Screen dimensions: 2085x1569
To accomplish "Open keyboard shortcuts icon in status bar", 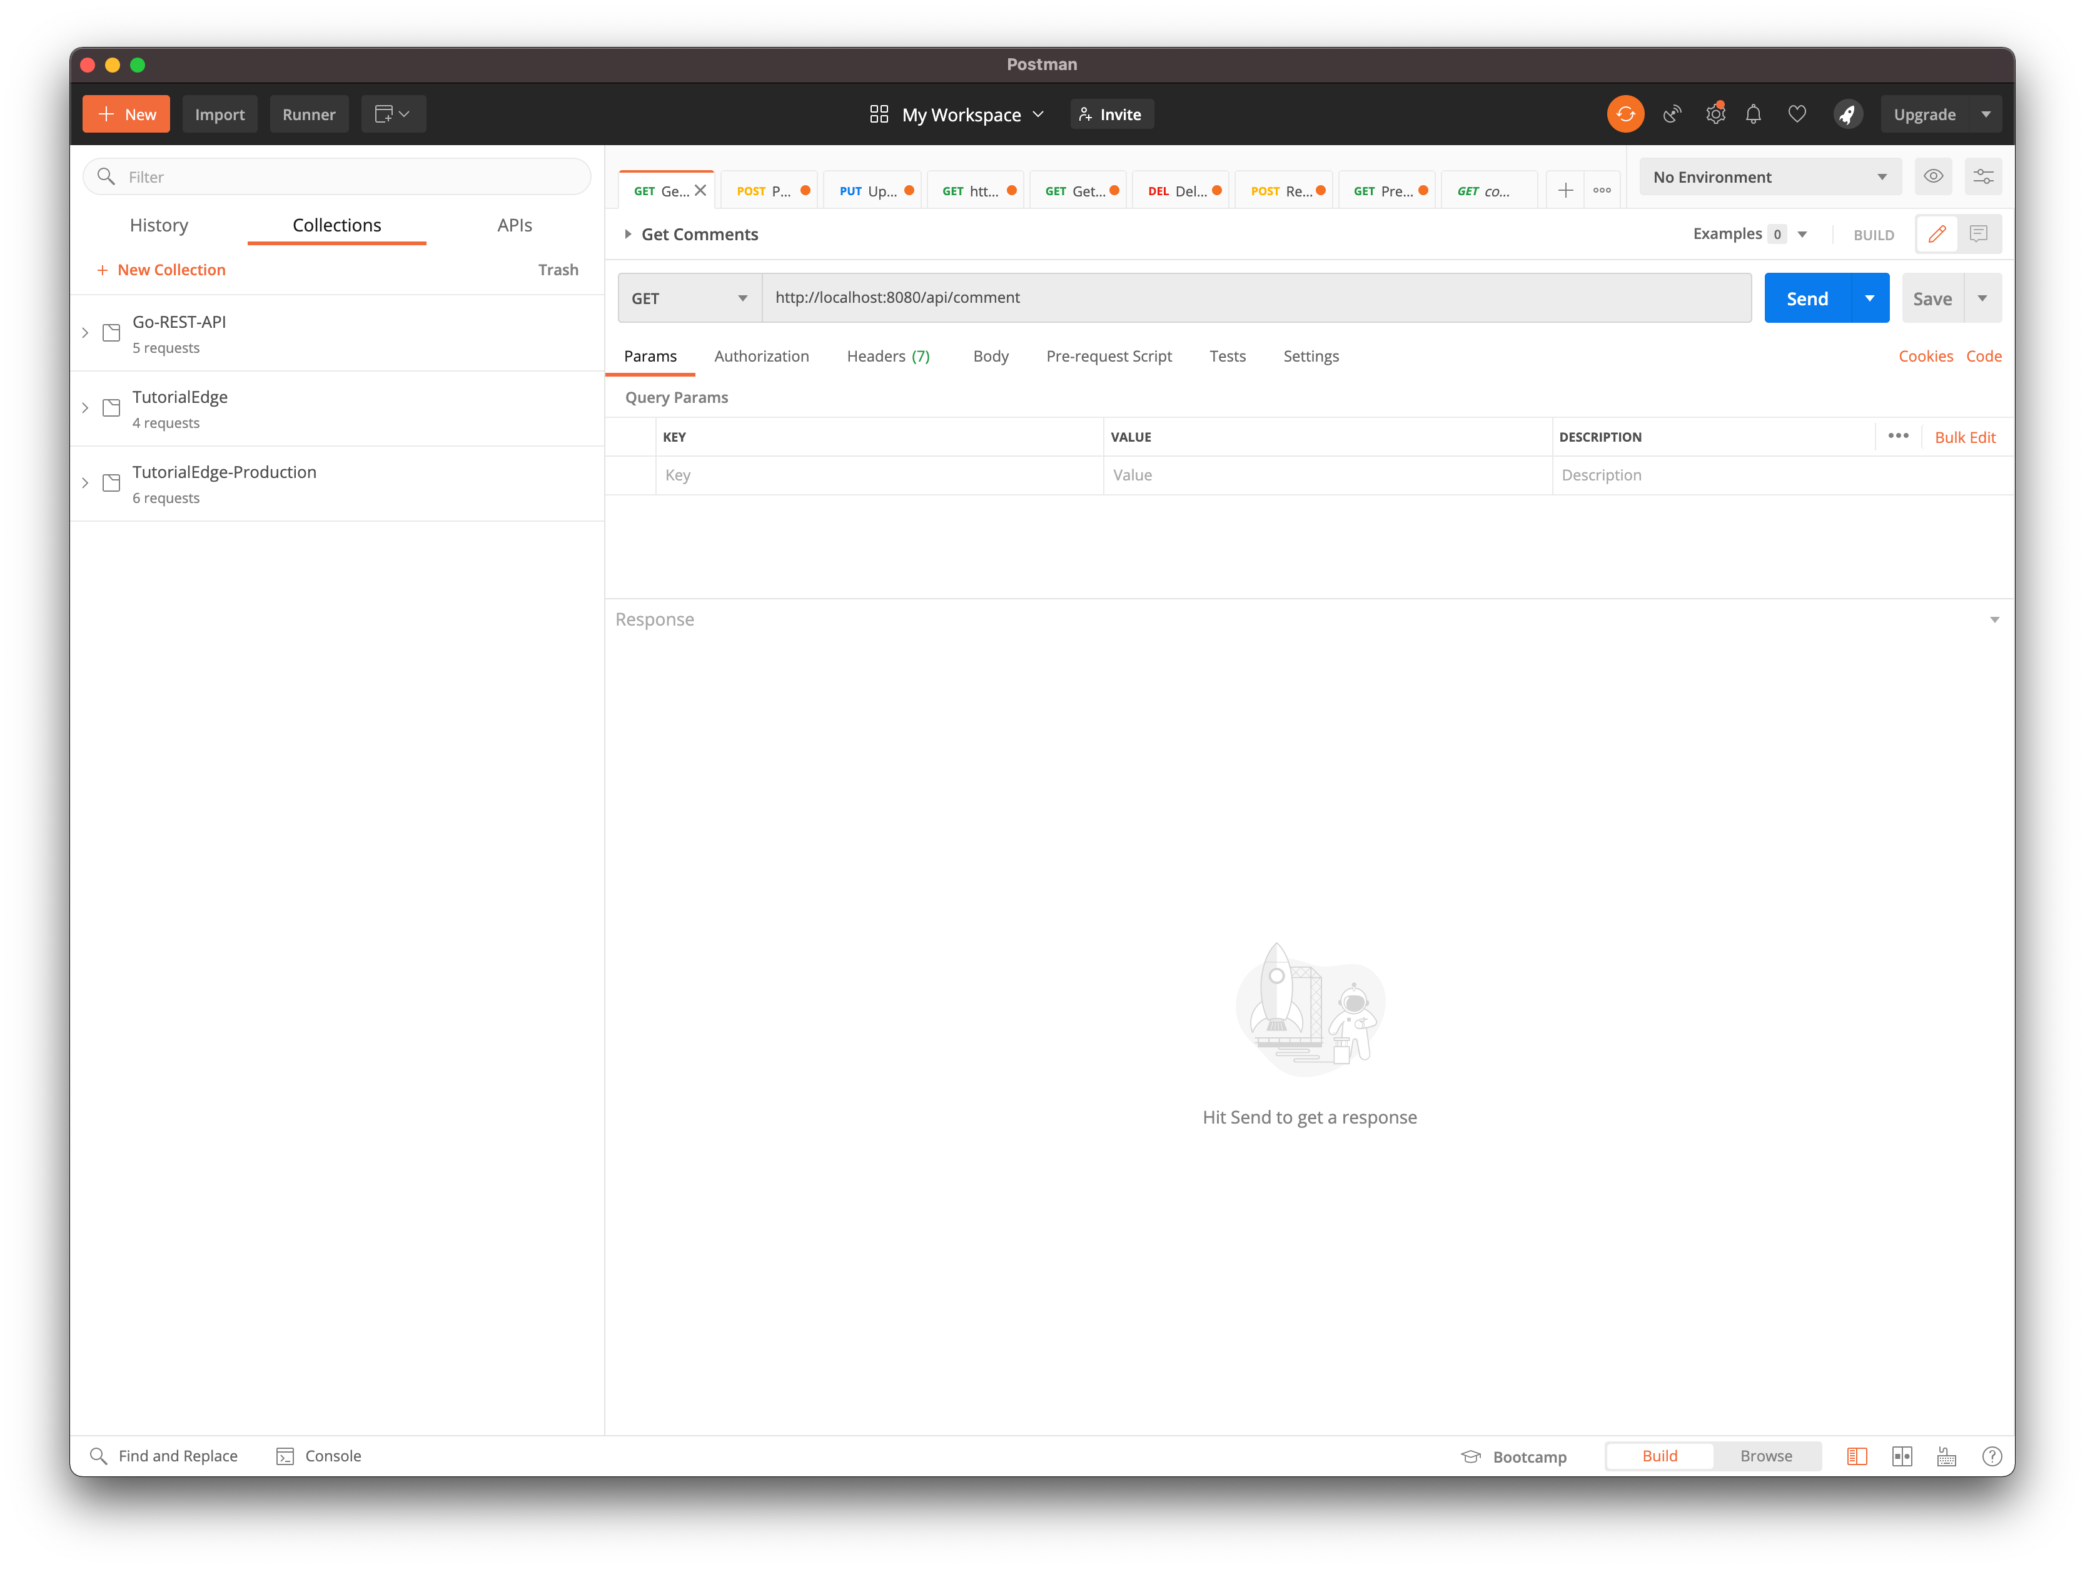I will (x=1946, y=1456).
